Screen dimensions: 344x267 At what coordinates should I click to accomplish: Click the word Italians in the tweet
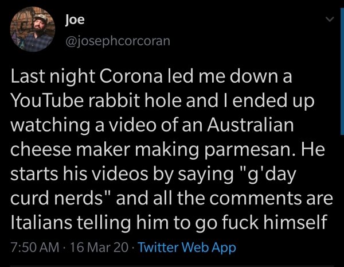coord(41,222)
